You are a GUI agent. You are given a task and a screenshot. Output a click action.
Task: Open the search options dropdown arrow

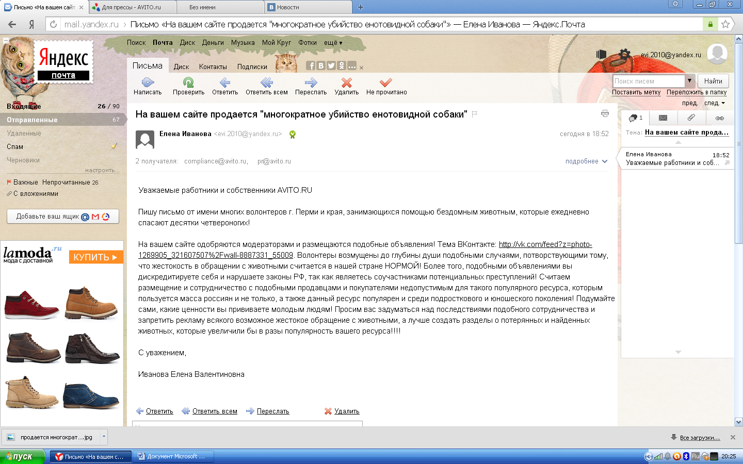pyautogui.click(x=689, y=81)
